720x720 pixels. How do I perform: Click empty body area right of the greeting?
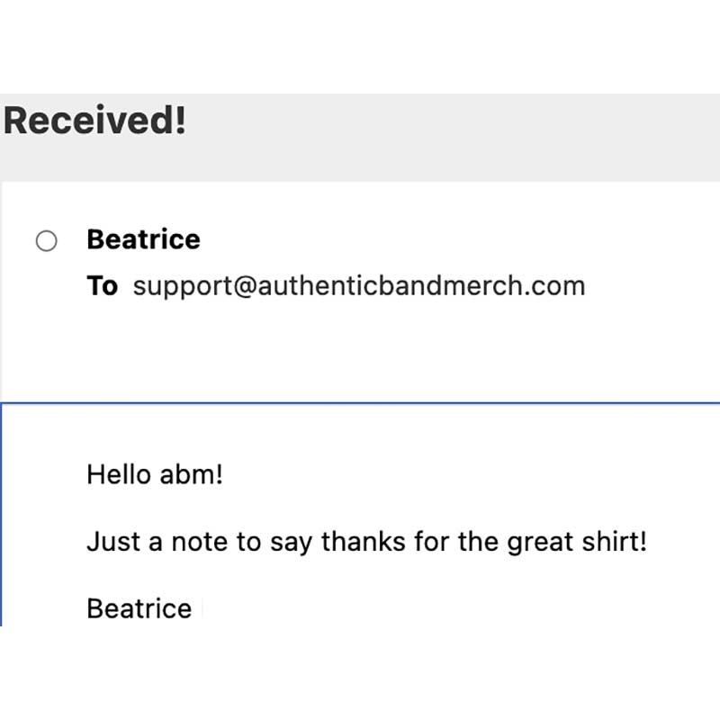[x=450, y=474]
